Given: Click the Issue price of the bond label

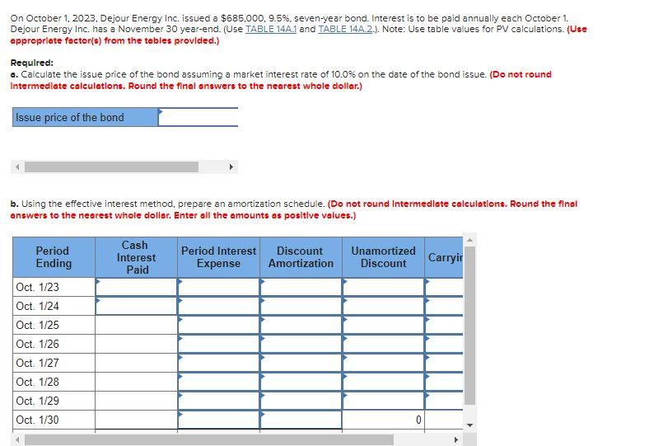Looking at the screenshot, I should point(85,117).
